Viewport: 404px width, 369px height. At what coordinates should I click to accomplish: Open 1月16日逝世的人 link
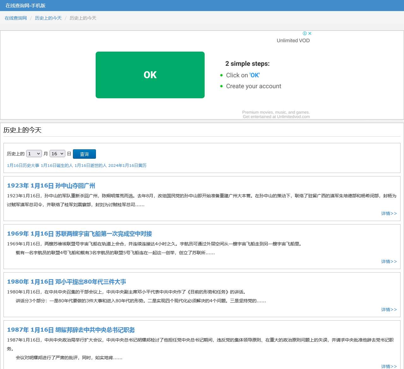[x=91, y=165]
